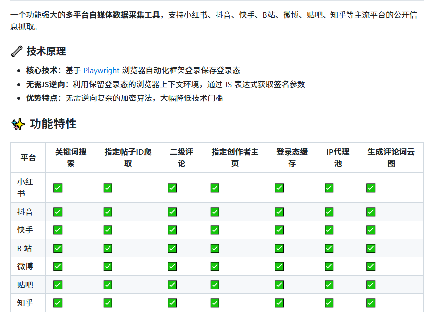Image resolution: width=435 pixels, height=321 pixels.
Task: Open the Playwright link
Action: (x=101, y=70)
